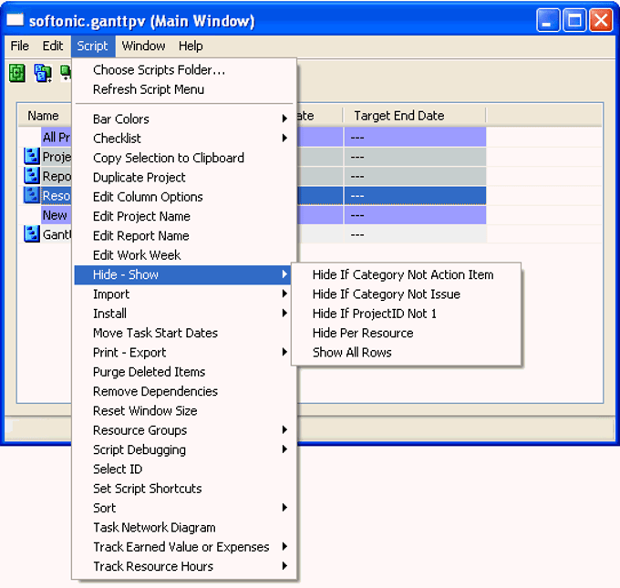Open the Help menu
Screen dimensions: 620x588
tap(191, 46)
